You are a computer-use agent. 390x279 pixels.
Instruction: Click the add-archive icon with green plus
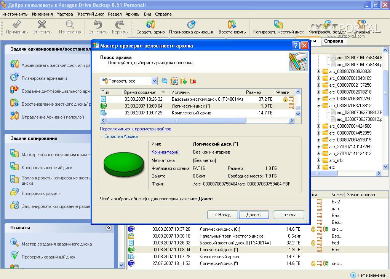point(184,81)
